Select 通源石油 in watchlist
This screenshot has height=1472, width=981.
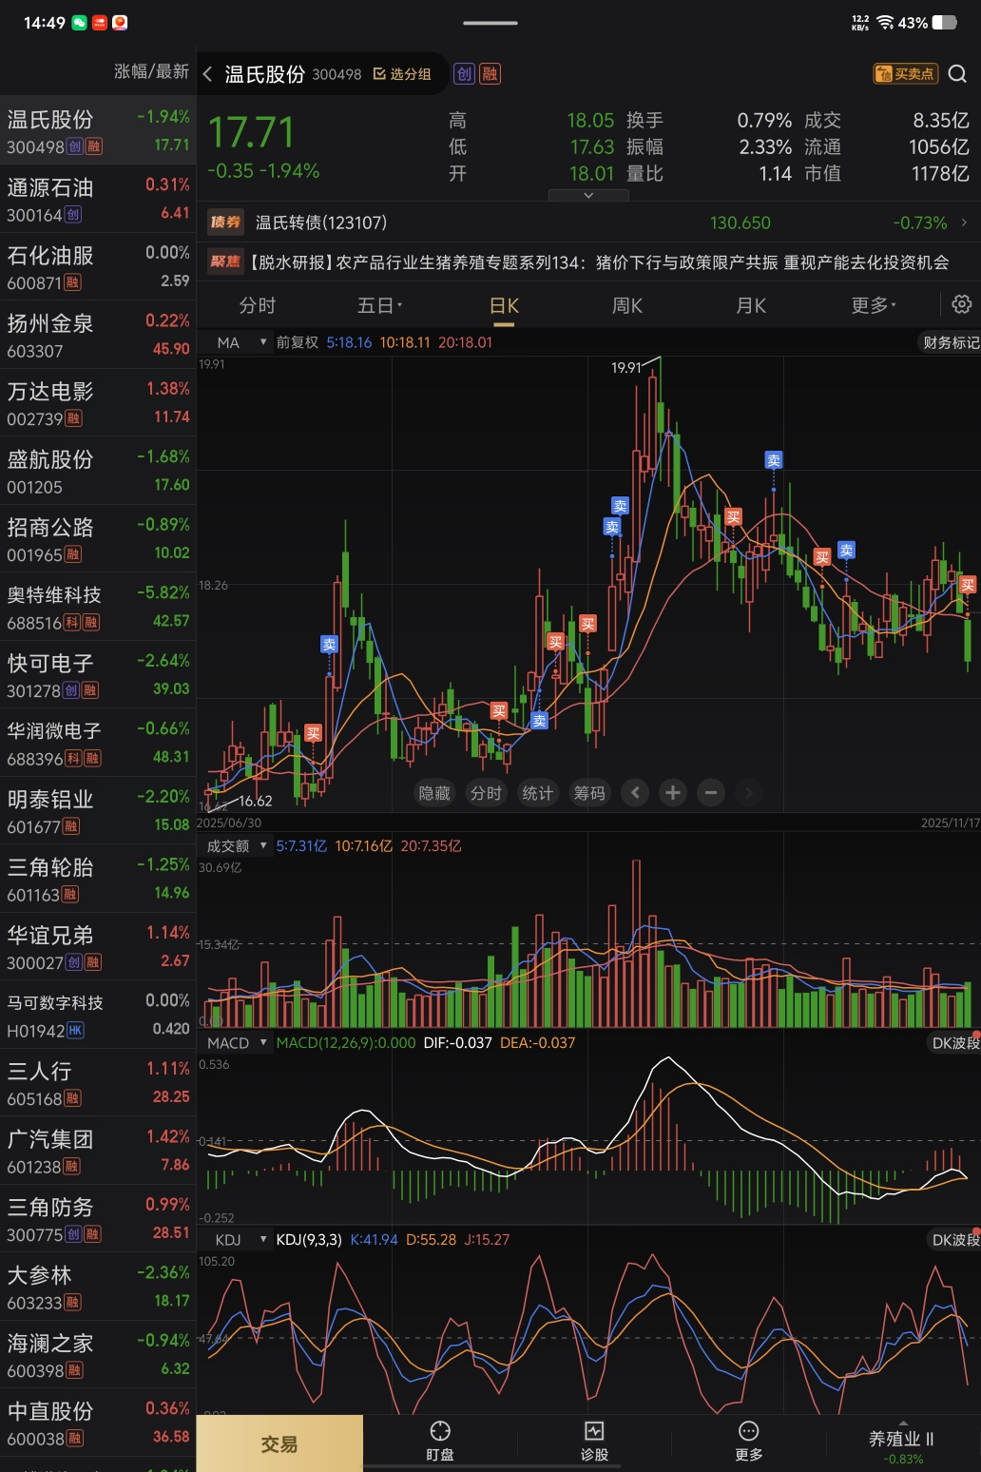[98, 199]
